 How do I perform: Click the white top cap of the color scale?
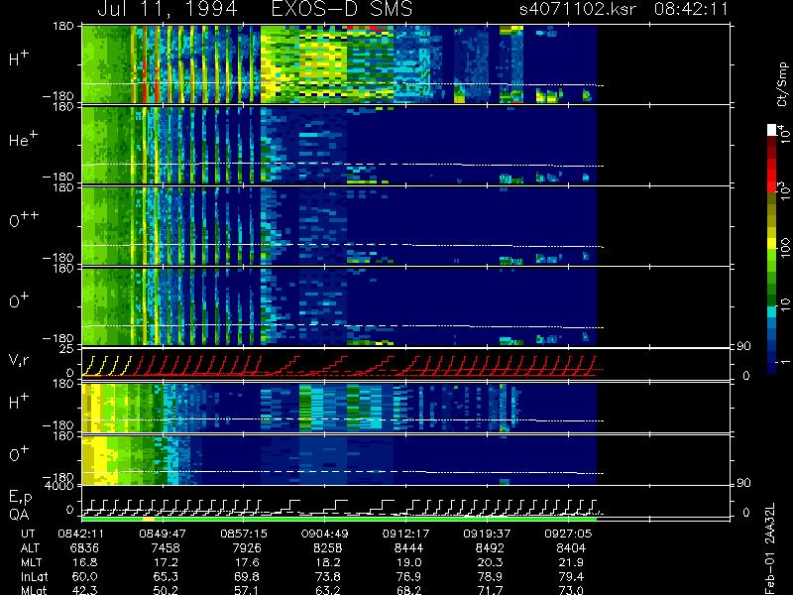[x=772, y=130]
